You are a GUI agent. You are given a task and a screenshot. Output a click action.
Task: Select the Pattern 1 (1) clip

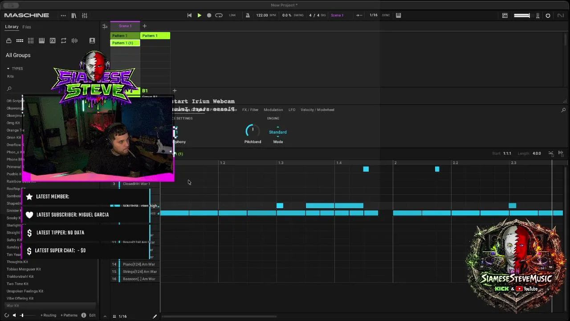tap(125, 43)
